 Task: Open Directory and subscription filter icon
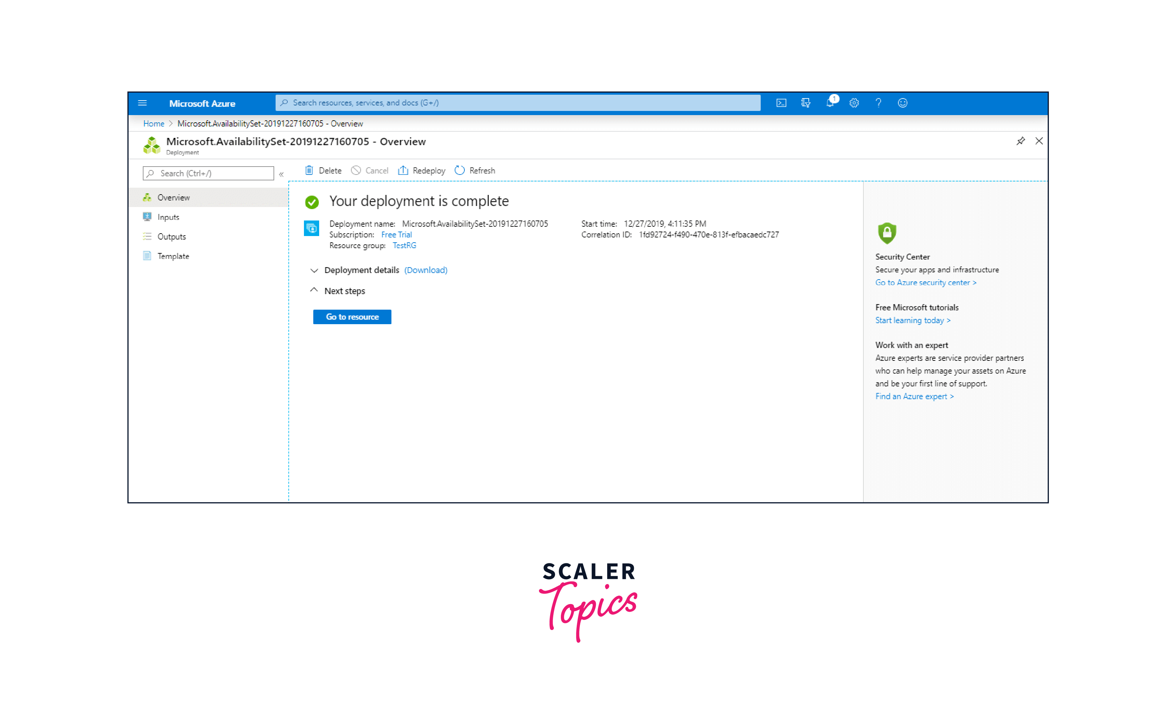[806, 103]
